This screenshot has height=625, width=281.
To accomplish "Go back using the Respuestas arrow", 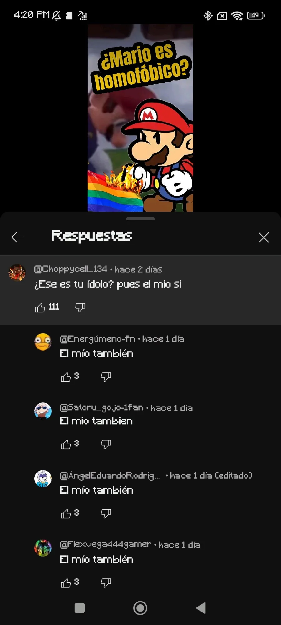I will (17, 237).
